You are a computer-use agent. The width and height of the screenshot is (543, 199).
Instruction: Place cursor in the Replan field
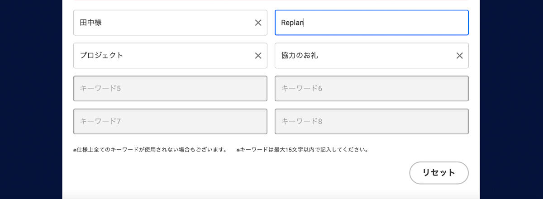372,23
